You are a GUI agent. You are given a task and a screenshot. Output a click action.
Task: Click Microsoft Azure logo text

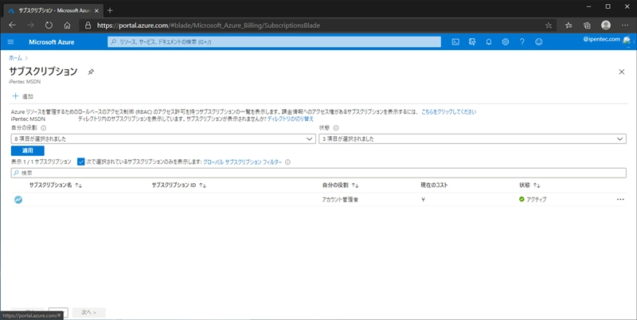coord(52,42)
